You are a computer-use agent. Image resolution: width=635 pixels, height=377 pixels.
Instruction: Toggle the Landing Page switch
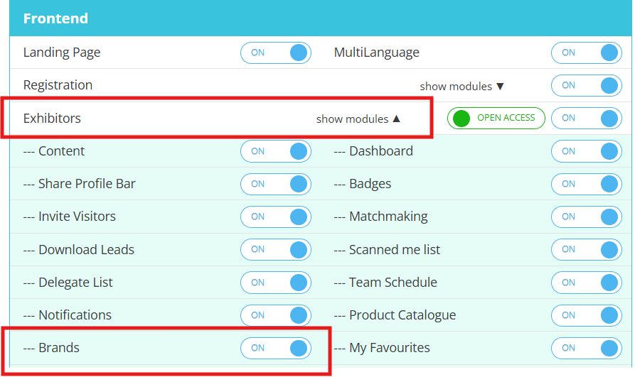click(x=276, y=53)
